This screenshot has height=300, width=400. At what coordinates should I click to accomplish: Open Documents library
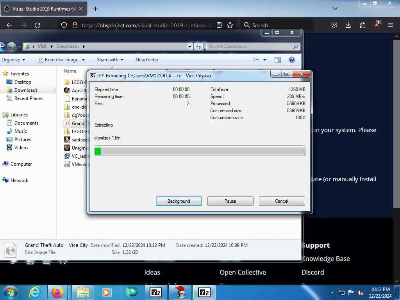point(26,123)
